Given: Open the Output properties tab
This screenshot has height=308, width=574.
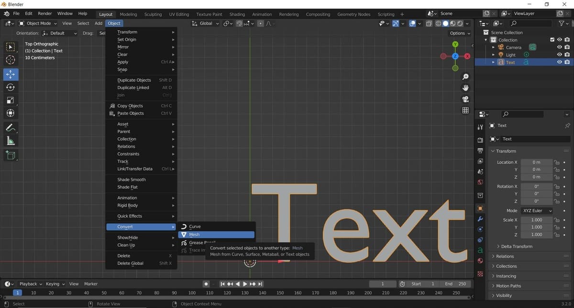Looking at the screenshot, I should click(x=480, y=150).
